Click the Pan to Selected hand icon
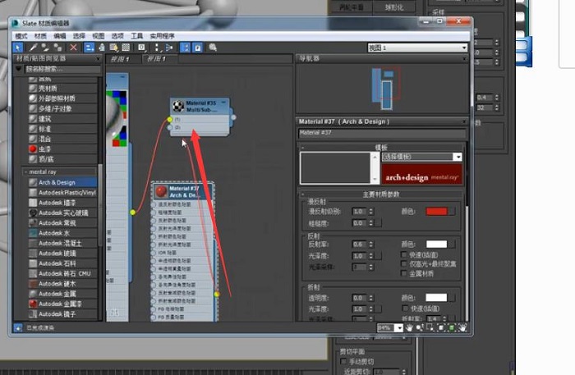 (x=462, y=327)
